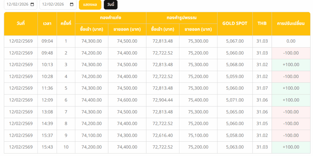Click gold spot value 5,071.00
Viewport: 313px width, 156px height.
(x=235, y=100)
